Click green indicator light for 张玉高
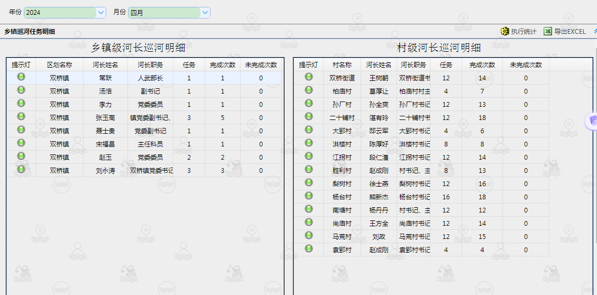 click(21, 117)
